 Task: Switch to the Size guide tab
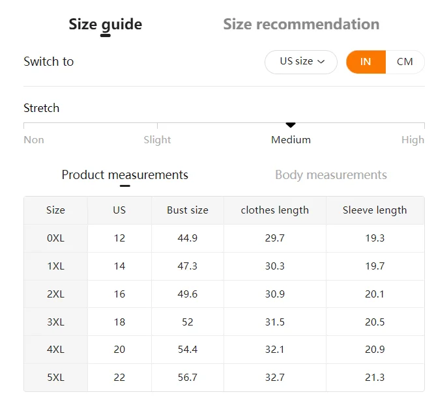click(105, 25)
